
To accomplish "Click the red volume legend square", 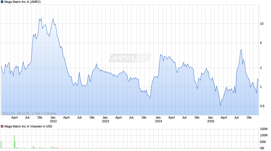I will 2,126.
